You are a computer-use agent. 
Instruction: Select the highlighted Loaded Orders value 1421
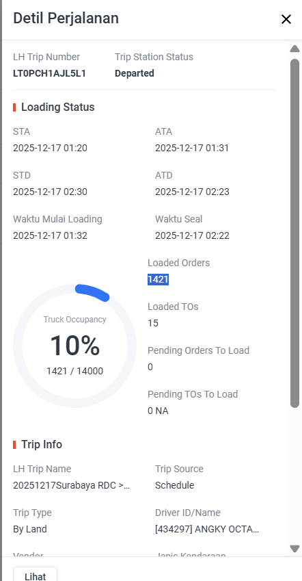point(158,279)
